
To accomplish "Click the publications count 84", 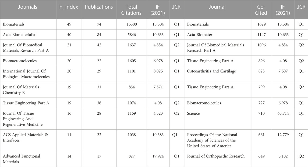I will (99, 35).
